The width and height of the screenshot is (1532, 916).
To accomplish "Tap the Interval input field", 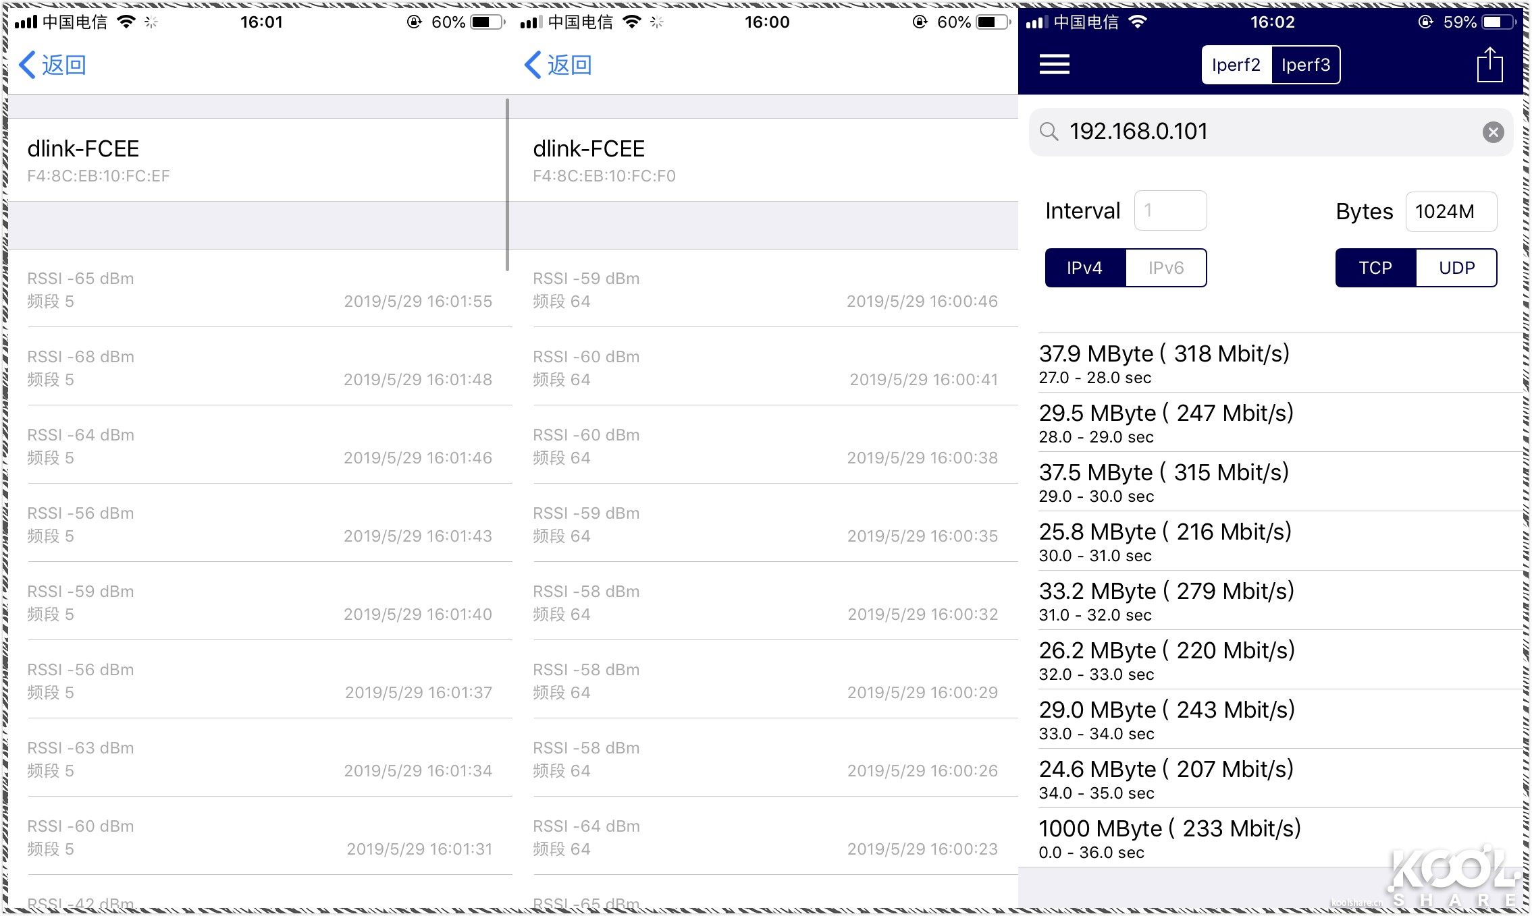I will click(1171, 210).
